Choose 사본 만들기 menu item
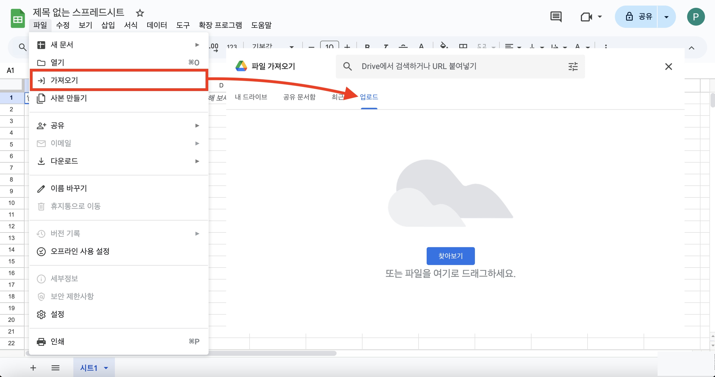715x377 pixels. [x=119, y=98]
